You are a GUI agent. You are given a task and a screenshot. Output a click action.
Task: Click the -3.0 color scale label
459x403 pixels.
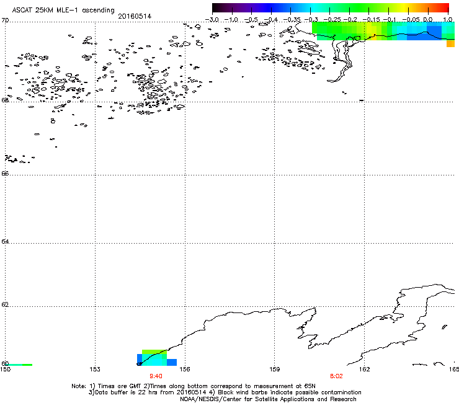coord(212,20)
